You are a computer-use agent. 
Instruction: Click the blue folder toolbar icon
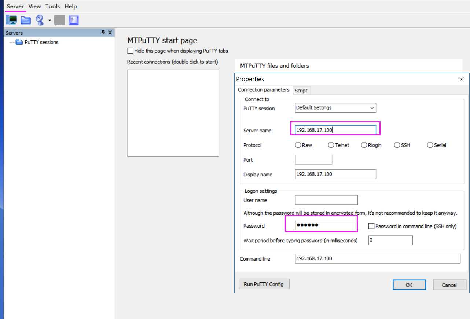click(x=25, y=20)
